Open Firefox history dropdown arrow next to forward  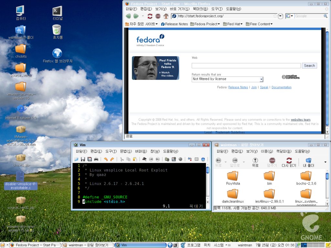click(x=143, y=16)
